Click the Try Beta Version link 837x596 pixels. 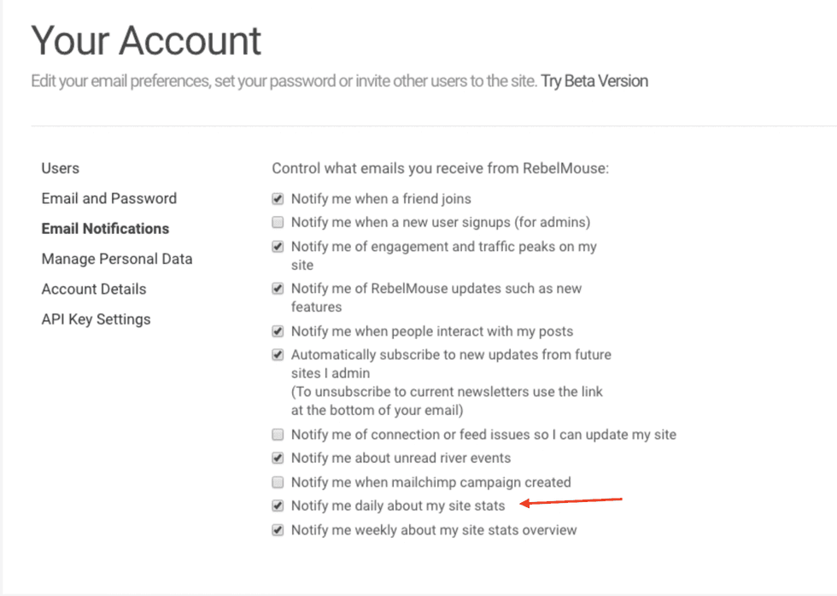tap(594, 81)
